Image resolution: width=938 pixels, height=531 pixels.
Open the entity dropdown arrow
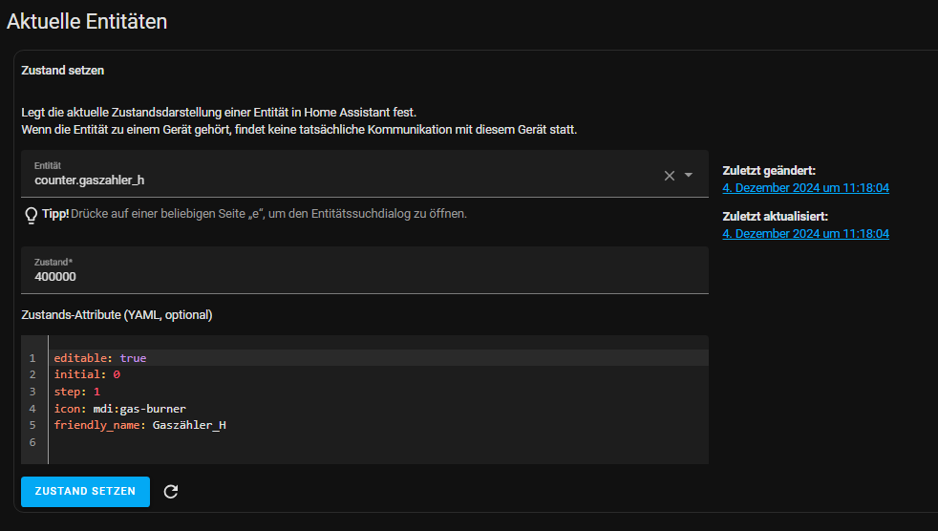click(x=689, y=176)
